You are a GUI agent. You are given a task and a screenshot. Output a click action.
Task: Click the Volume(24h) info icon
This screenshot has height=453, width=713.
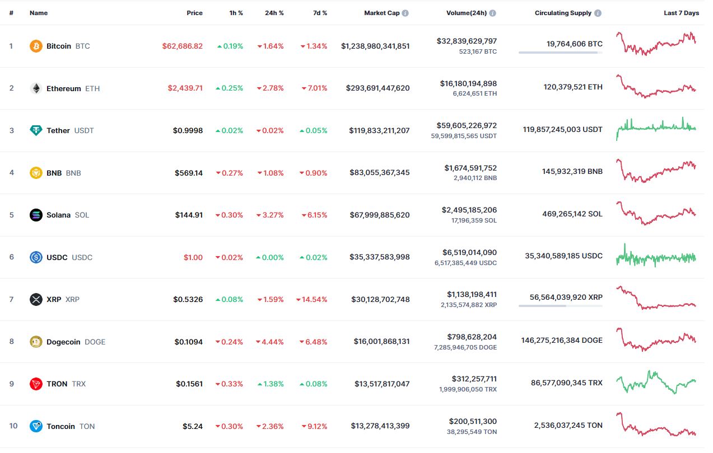493,13
